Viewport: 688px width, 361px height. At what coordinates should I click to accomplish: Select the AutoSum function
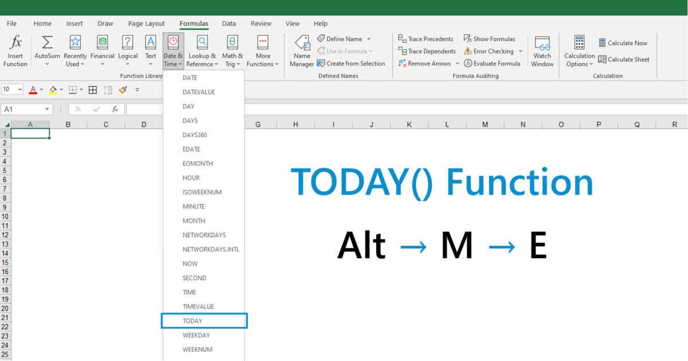(47, 50)
